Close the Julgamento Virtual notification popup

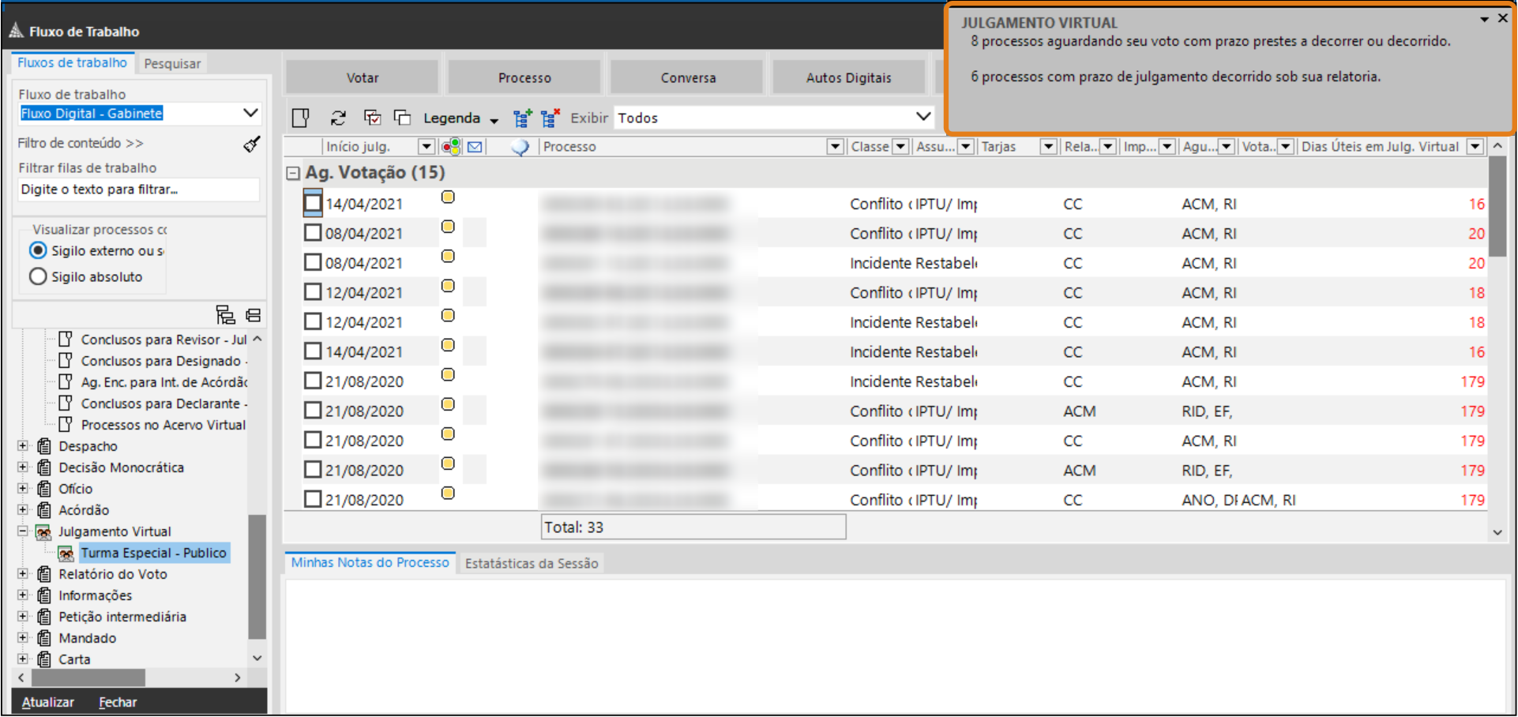point(1502,18)
